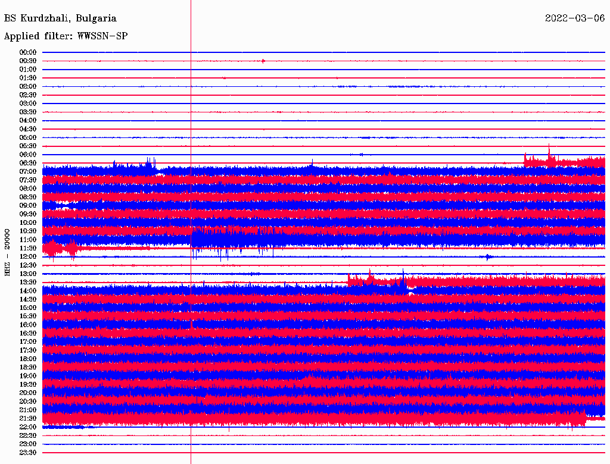
Task: Select the 18:00 time label
Action: tap(28, 359)
